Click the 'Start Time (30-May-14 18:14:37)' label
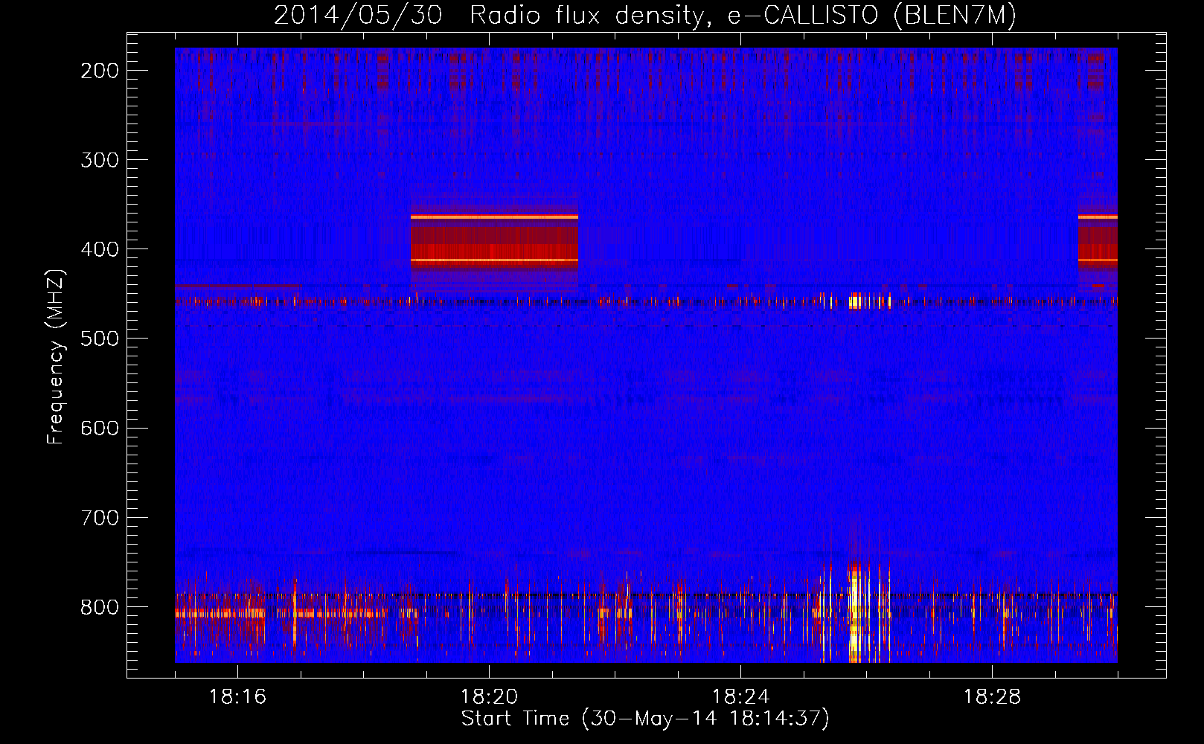Screen dimensions: 1204x744 [x=644, y=719]
